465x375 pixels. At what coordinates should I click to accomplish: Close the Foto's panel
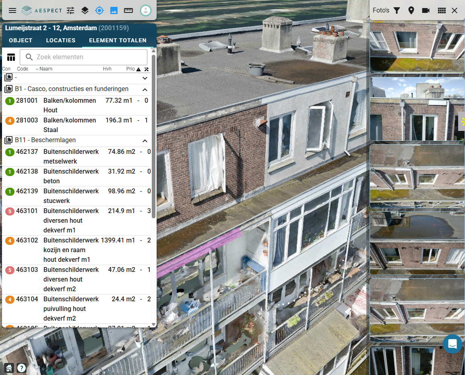(x=455, y=11)
